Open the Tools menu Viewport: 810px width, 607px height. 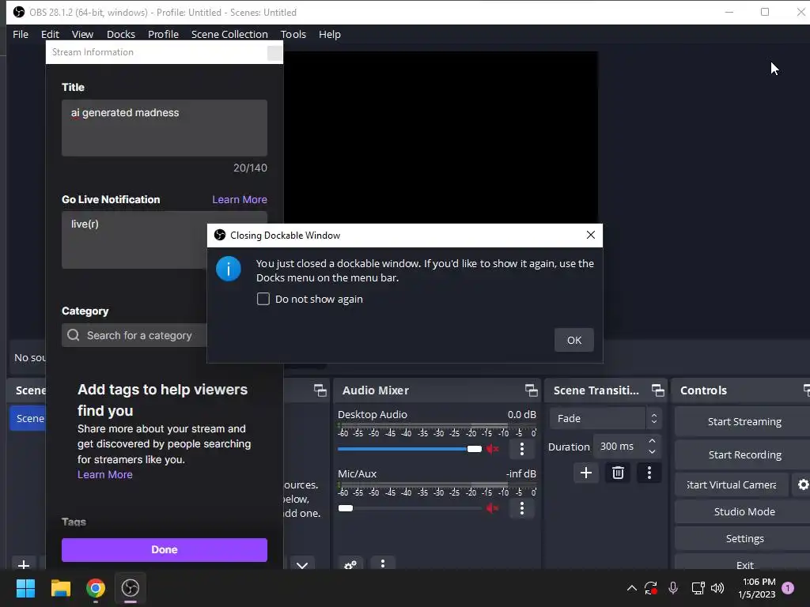[x=293, y=34]
